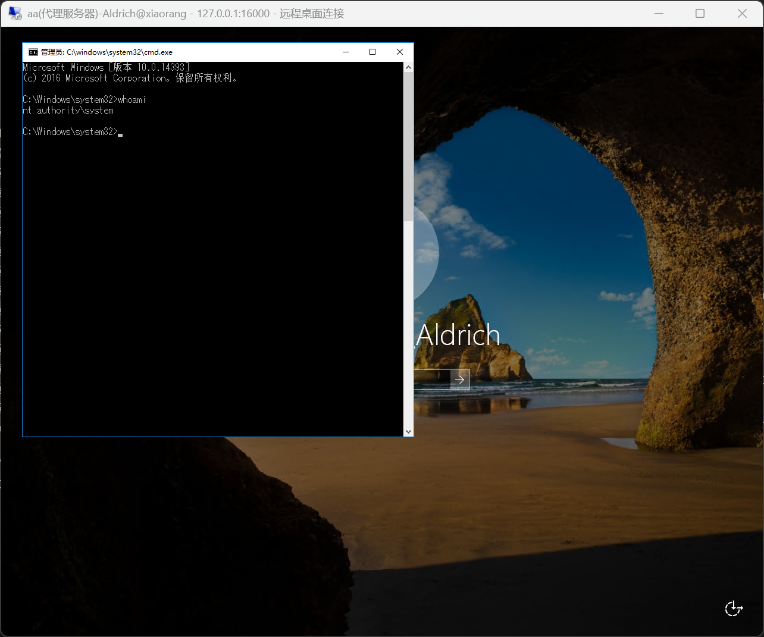Click the password input field
The image size is (764, 637).
pos(432,379)
